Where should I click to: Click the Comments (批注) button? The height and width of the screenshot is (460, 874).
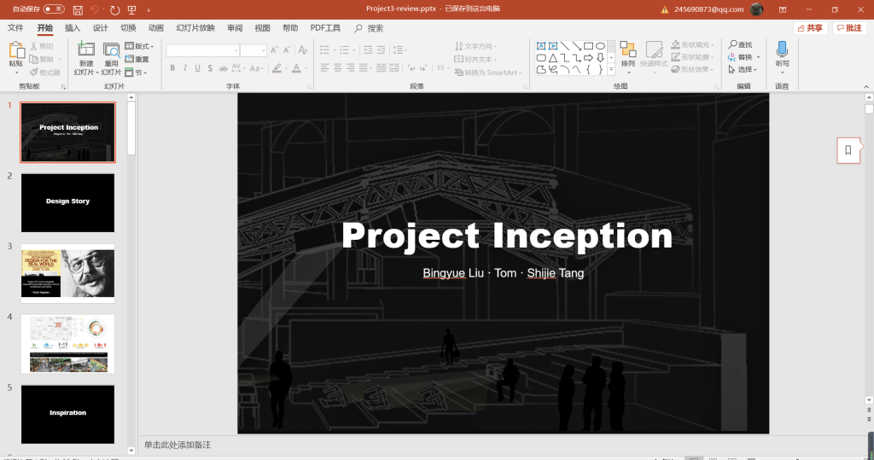(x=848, y=28)
